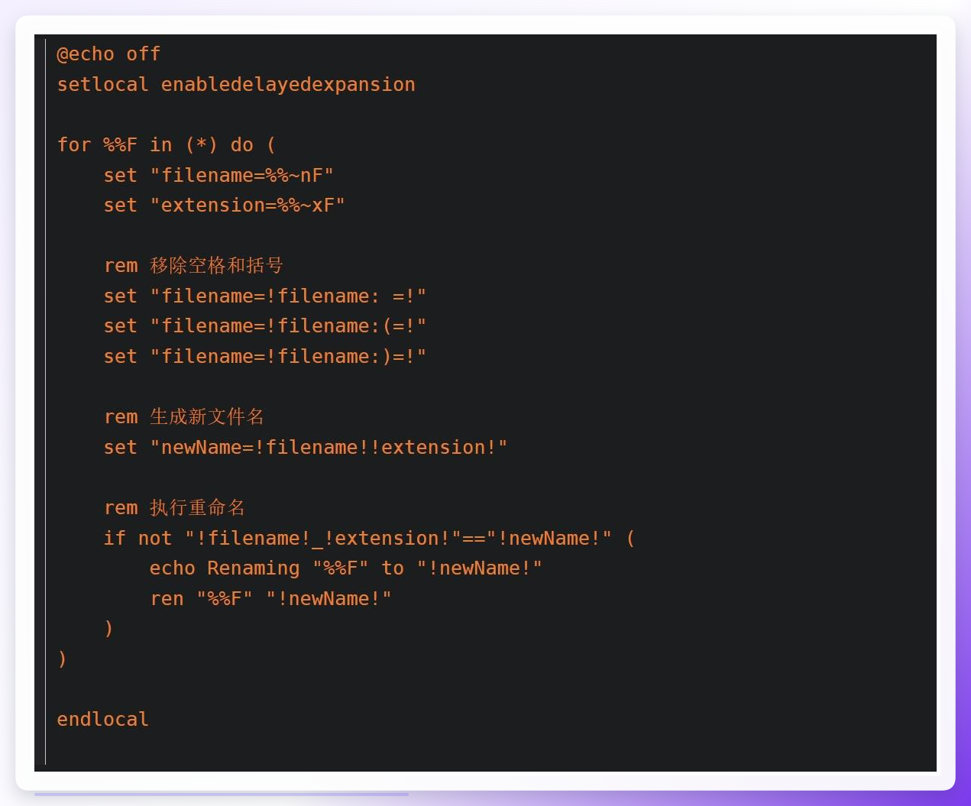Click the line set "filename=!filename:(=!"
Viewport: 971px width, 806px height.
(x=265, y=326)
